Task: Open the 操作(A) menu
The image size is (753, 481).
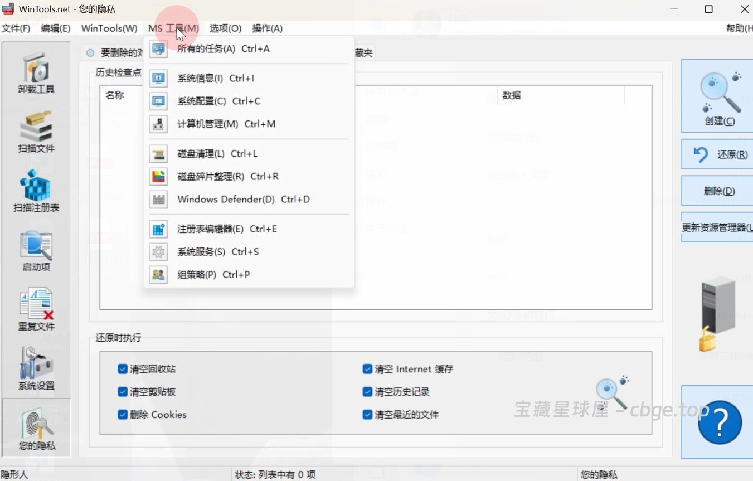Action: click(267, 28)
